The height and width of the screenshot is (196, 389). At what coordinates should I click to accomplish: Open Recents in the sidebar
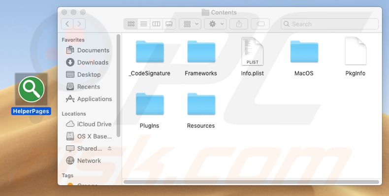pyautogui.click(x=83, y=87)
